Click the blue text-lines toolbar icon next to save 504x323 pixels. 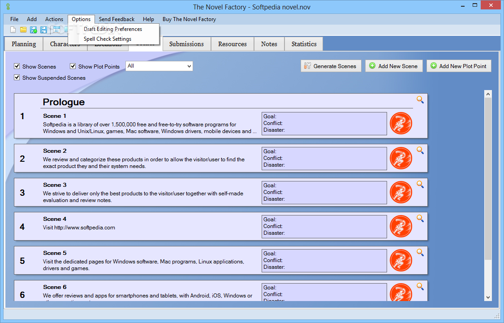(56, 30)
